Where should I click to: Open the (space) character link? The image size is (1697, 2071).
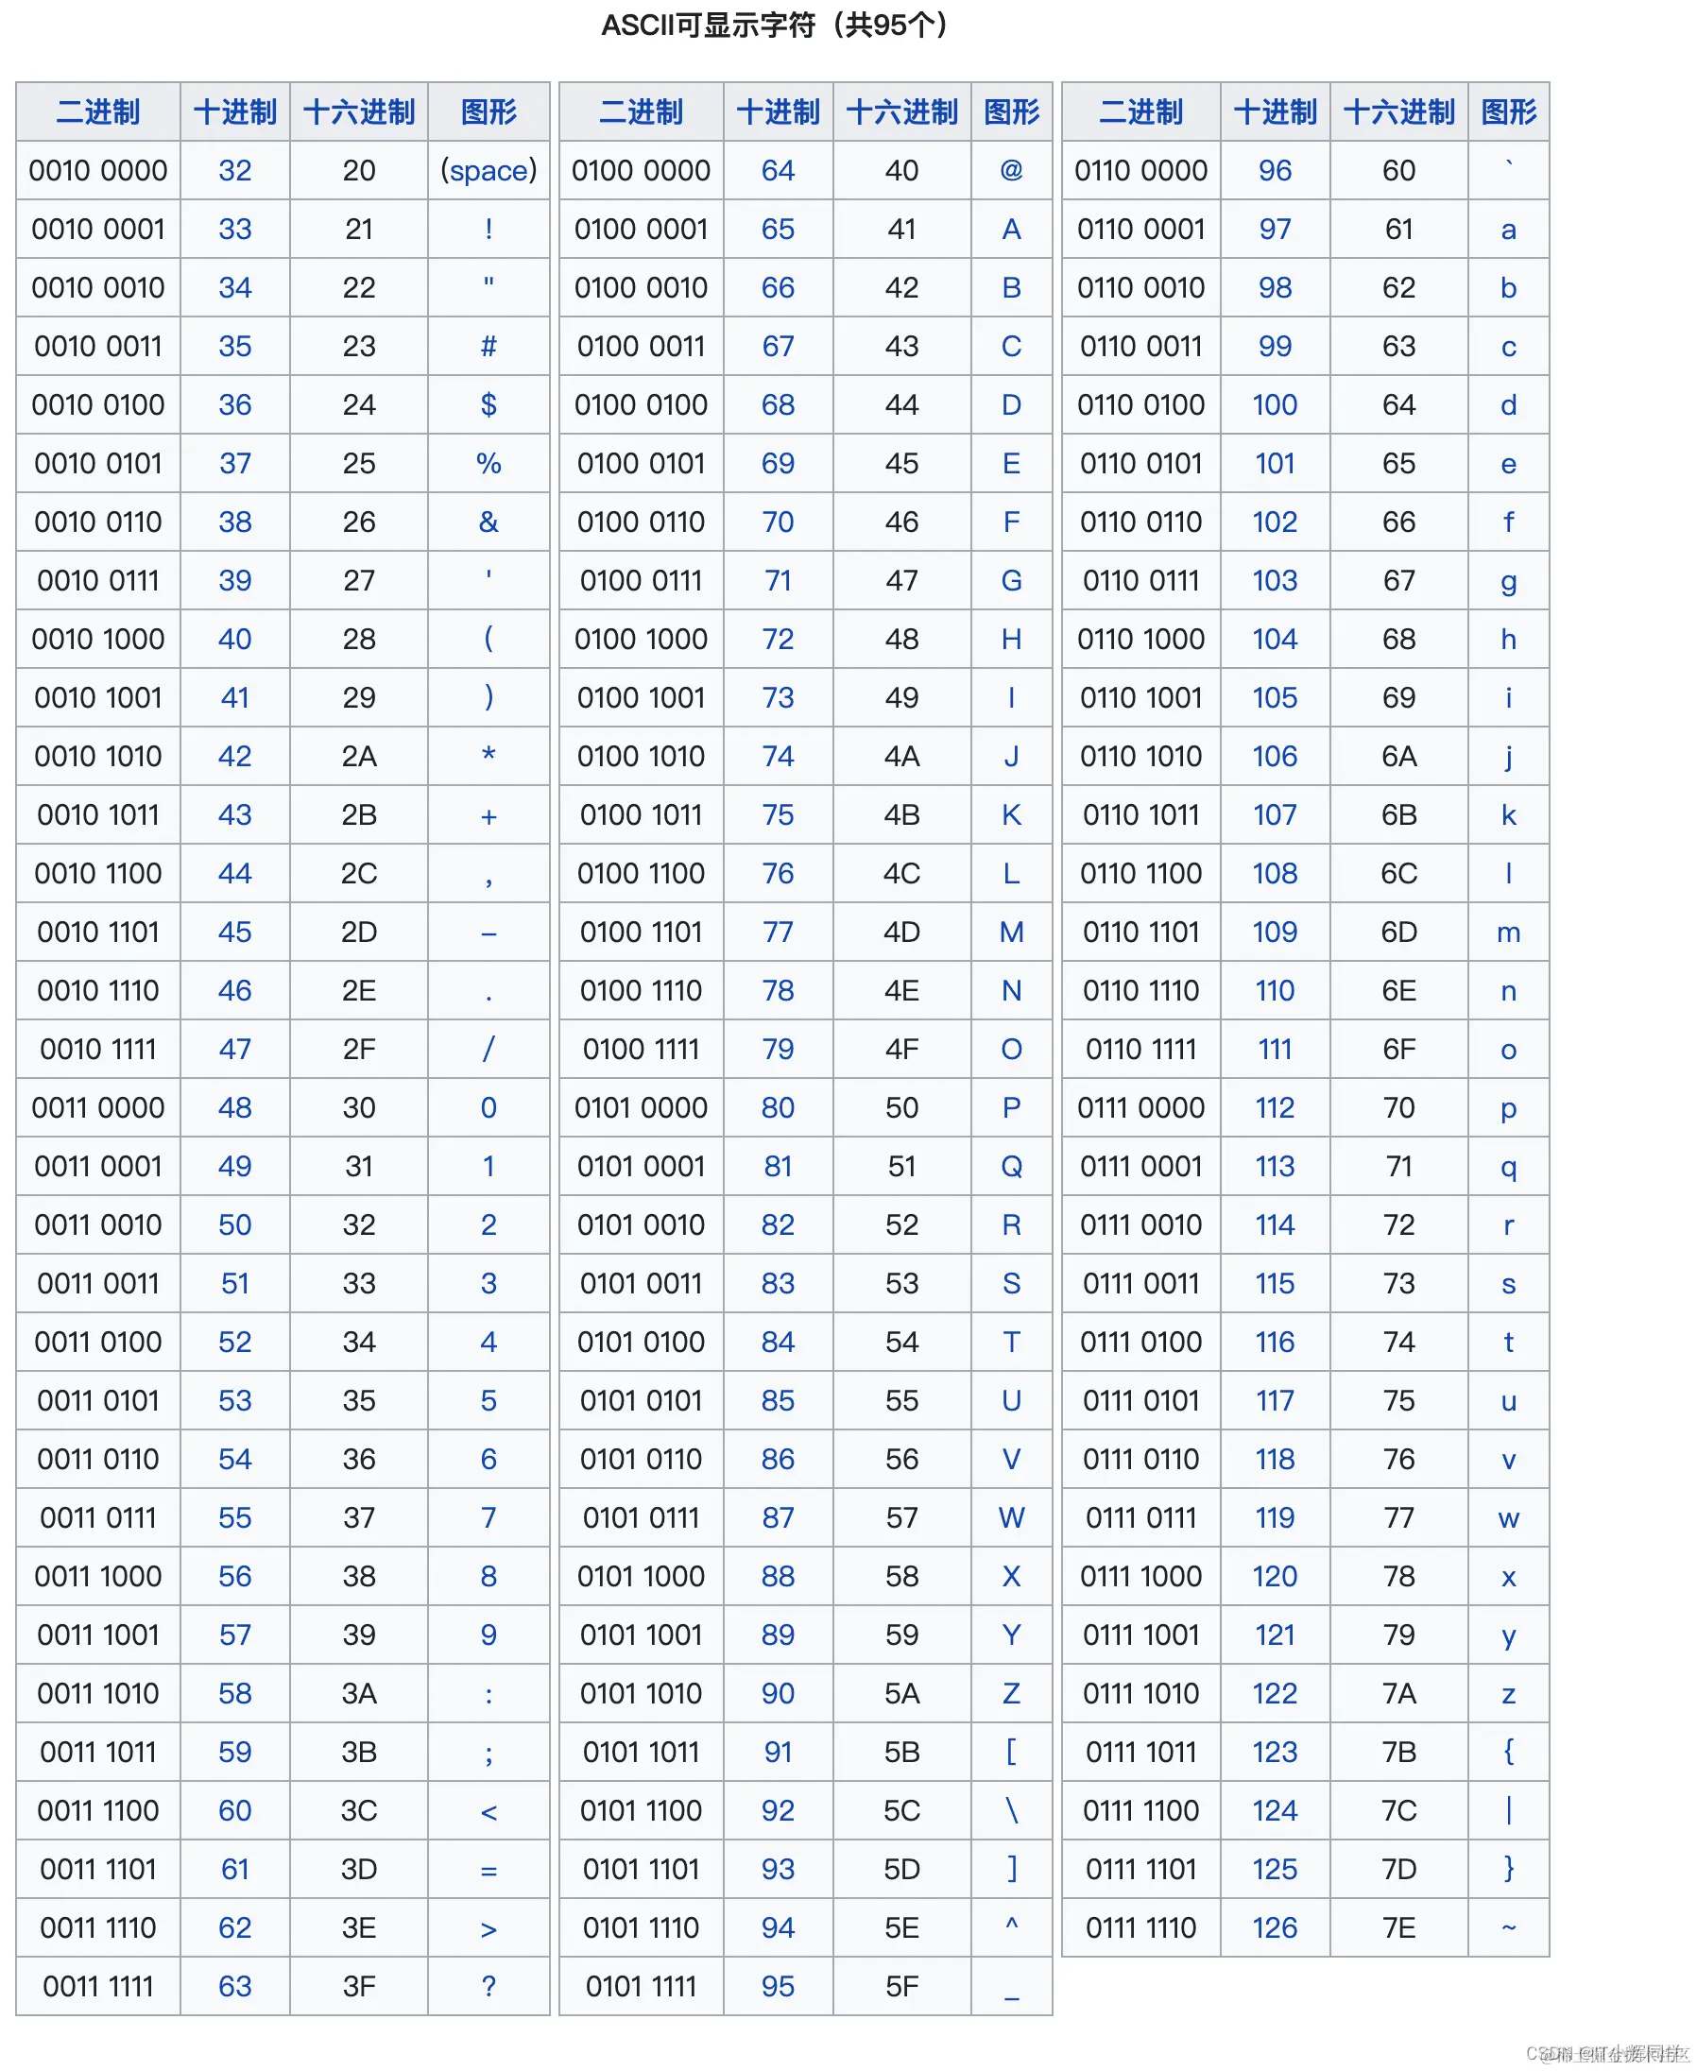489,171
